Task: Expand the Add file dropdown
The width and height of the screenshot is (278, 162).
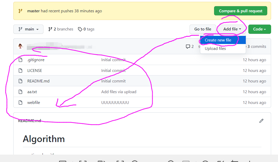Action: coord(232,29)
